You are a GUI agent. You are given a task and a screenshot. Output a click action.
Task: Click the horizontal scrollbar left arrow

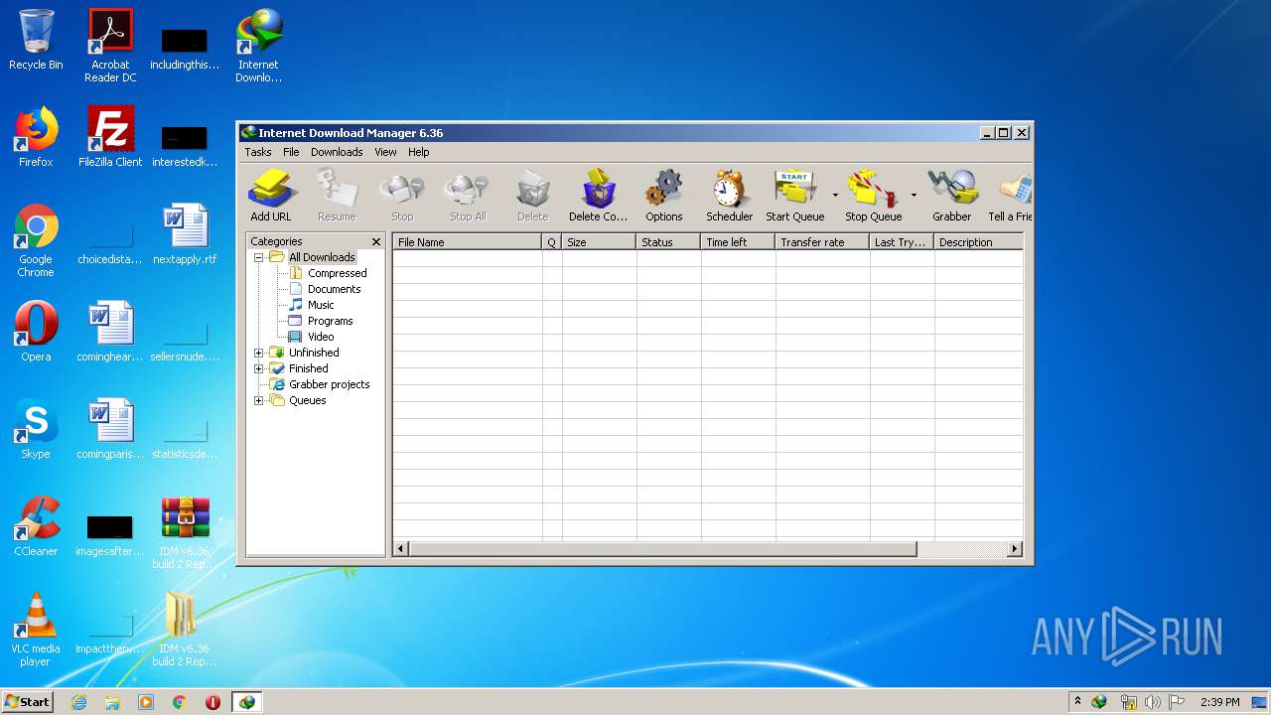coord(401,548)
